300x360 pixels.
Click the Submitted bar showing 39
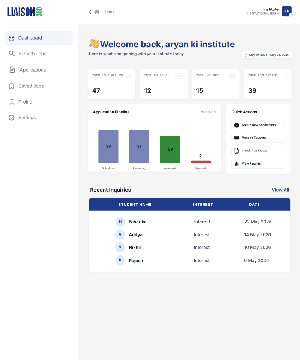tap(108, 147)
